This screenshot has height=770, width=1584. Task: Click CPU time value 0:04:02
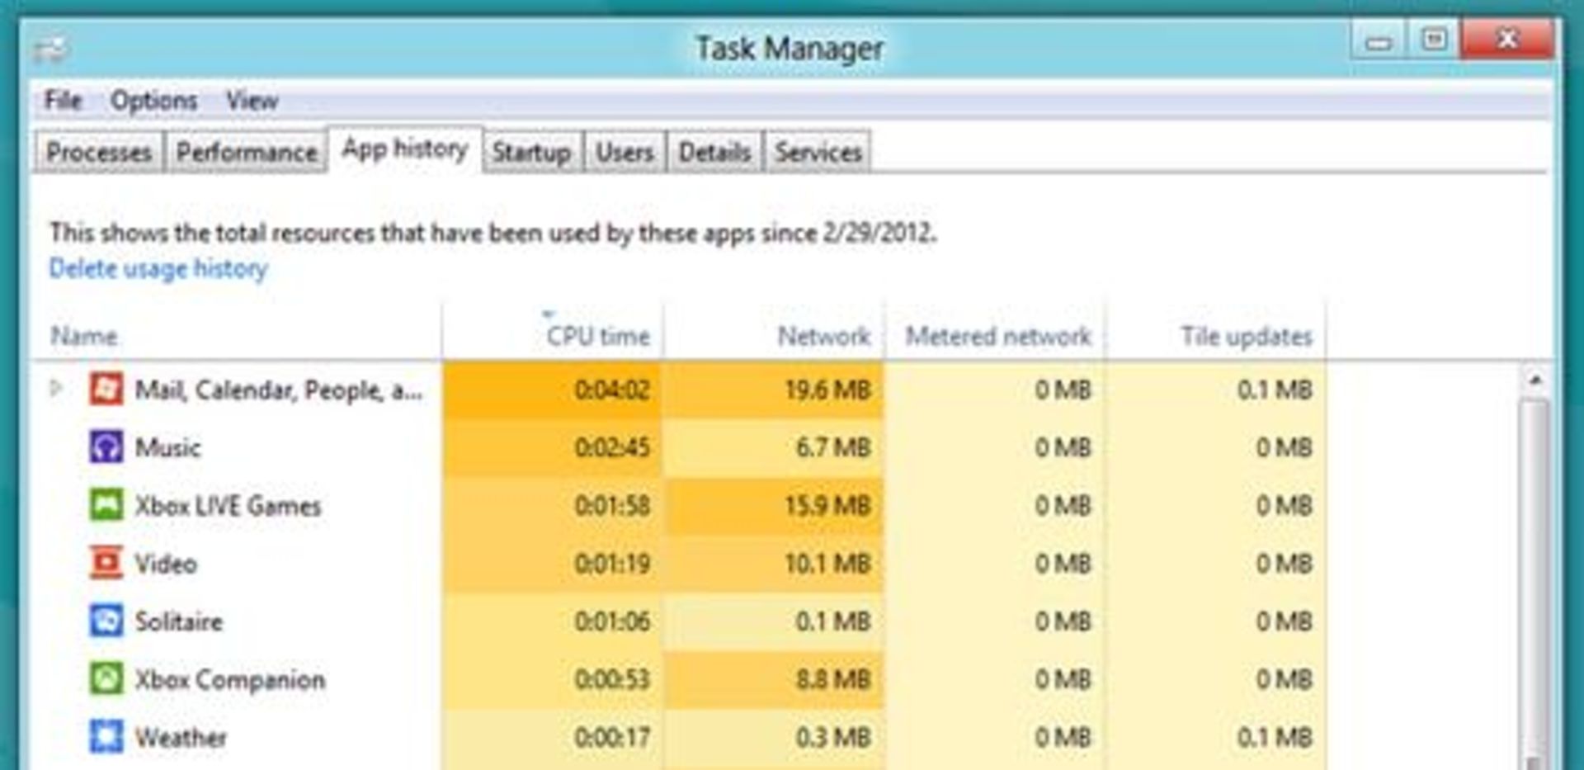click(612, 390)
